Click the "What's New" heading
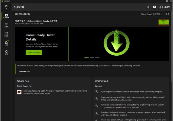The image size is (173, 121). pos(23,81)
